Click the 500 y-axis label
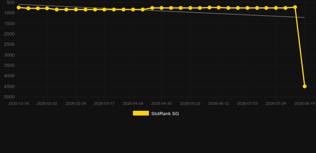 coord(11,3)
